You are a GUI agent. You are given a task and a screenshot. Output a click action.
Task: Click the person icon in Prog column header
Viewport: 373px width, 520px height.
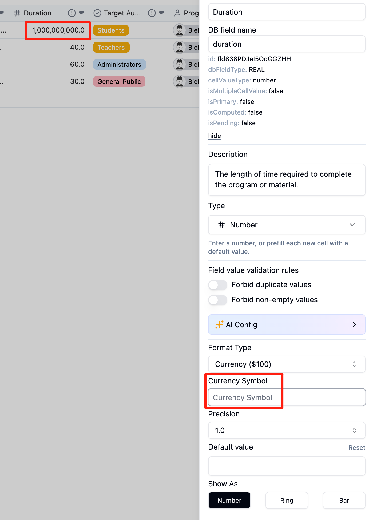click(x=177, y=13)
